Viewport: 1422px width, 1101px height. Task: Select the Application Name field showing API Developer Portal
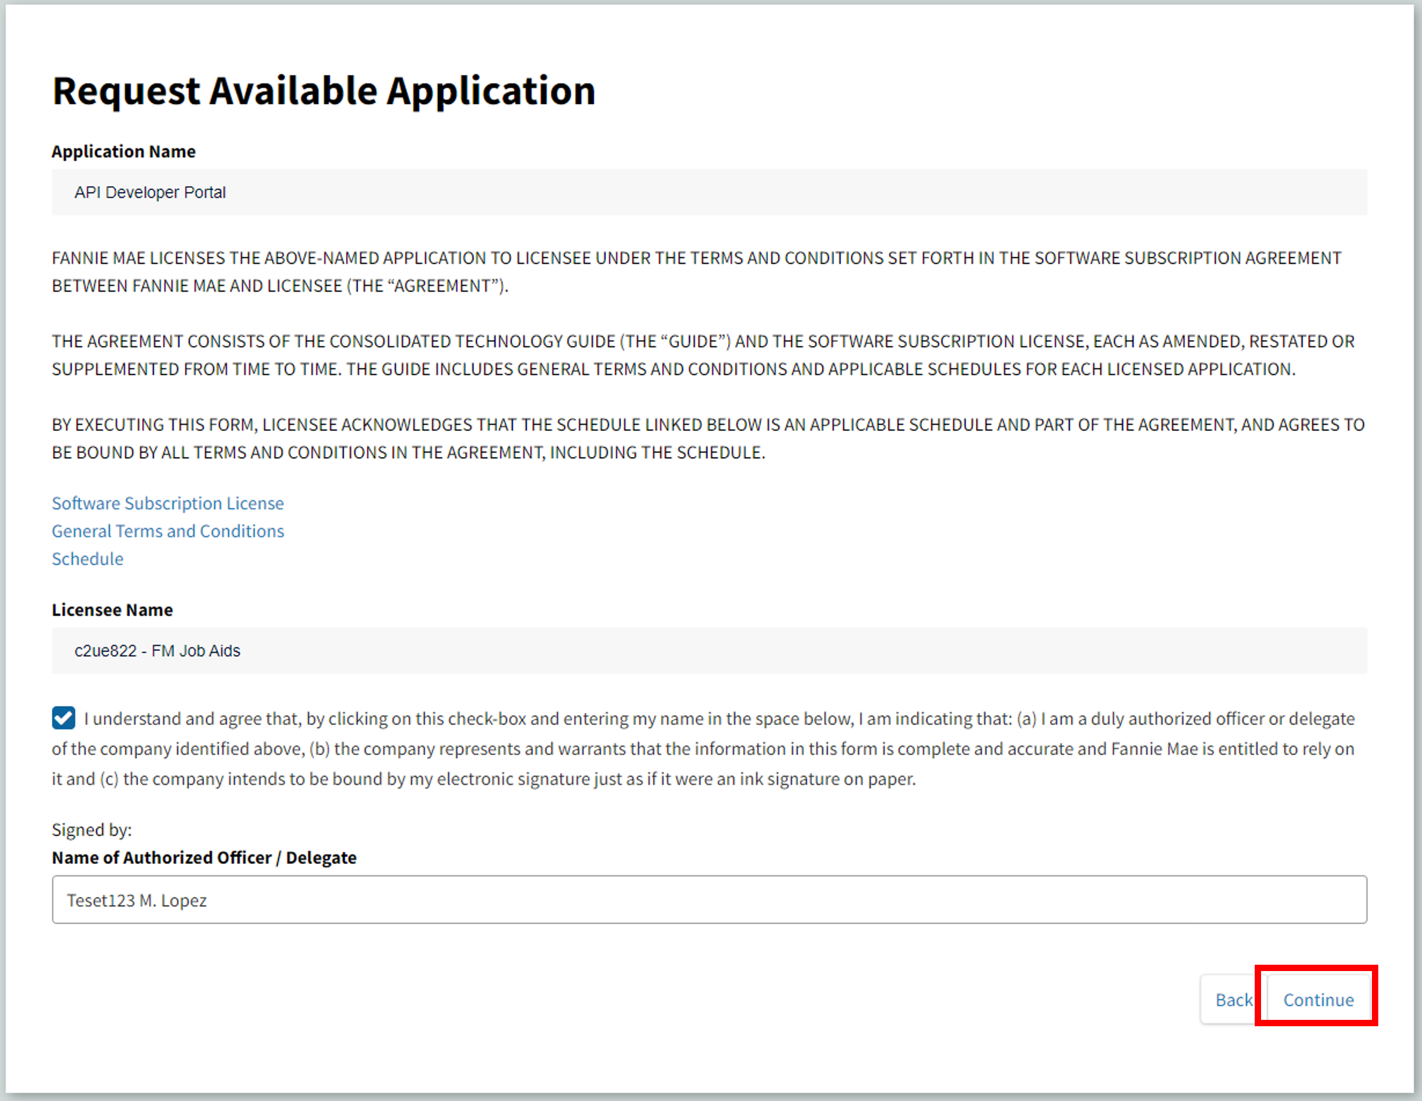point(709,192)
